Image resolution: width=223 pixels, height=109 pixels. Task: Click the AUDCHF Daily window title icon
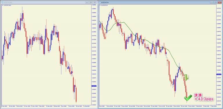coord(2,2)
